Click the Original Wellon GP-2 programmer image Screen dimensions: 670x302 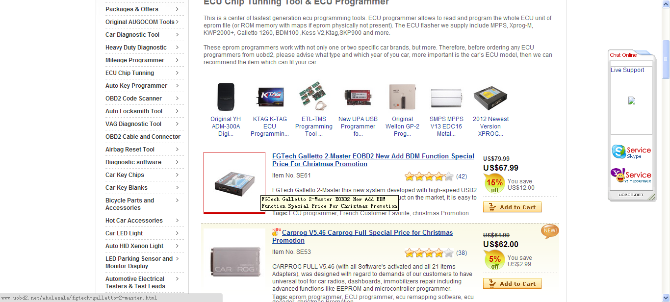click(x=402, y=97)
